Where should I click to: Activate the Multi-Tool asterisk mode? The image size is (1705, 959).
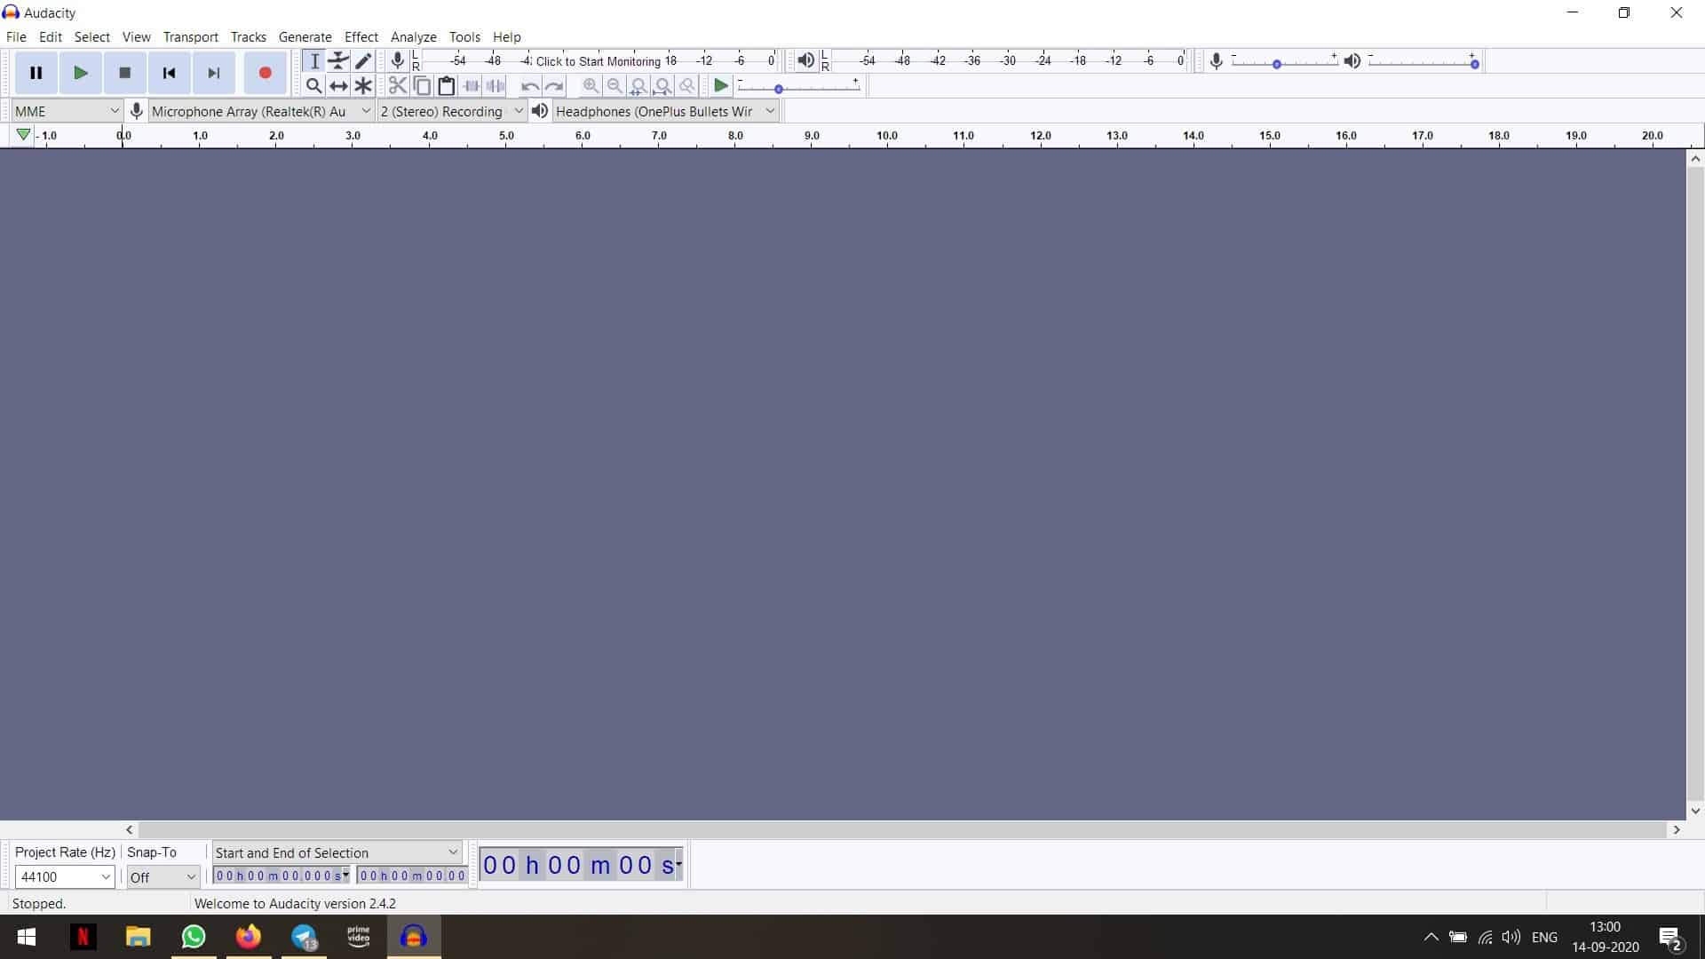click(363, 86)
